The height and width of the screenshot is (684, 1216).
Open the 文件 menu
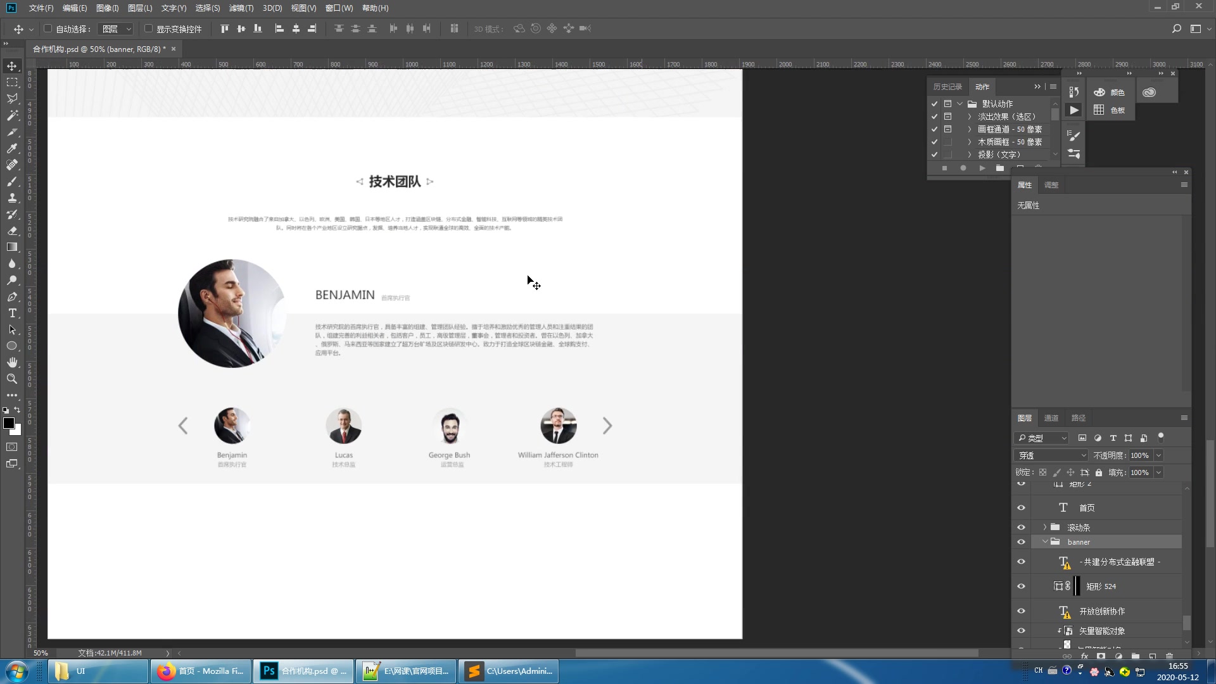[40, 8]
